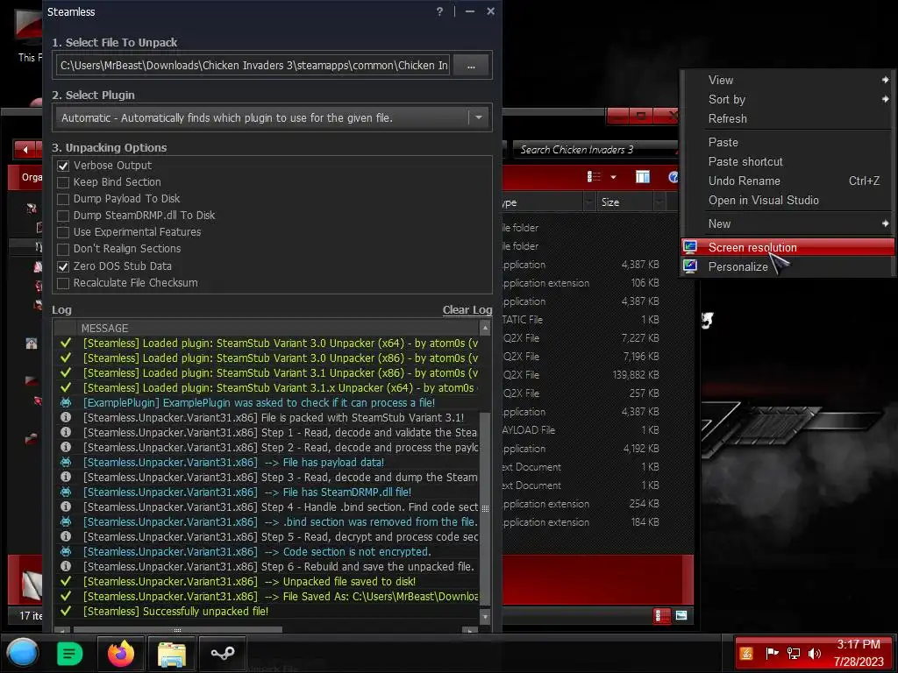Click info icon of 'File is packed' log row
The width and height of the screenshot is (898, 673).
click(x=66, y=417)
